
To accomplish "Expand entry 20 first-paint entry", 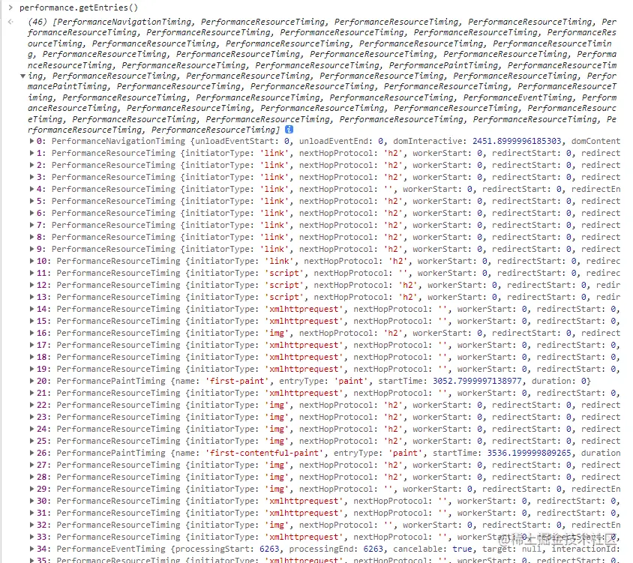I will [31, 381].
